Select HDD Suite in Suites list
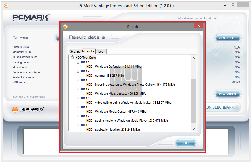 point(19,82)
